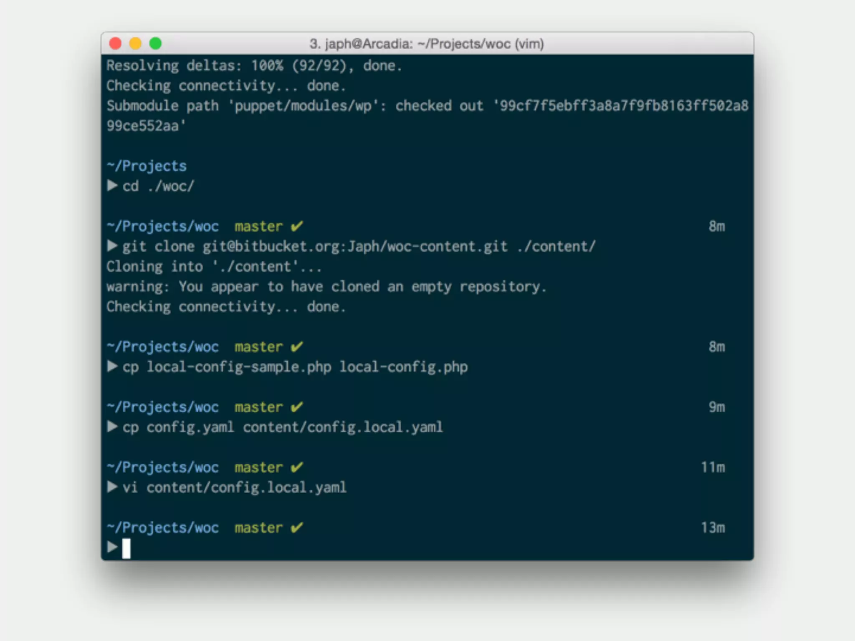Click the green checkmark on the 13m prompt
Viewport: 855px width, 641px height.
(297, 527)
